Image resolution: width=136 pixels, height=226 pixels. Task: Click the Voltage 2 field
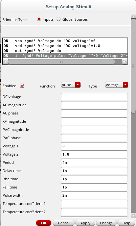click(94, 154)
